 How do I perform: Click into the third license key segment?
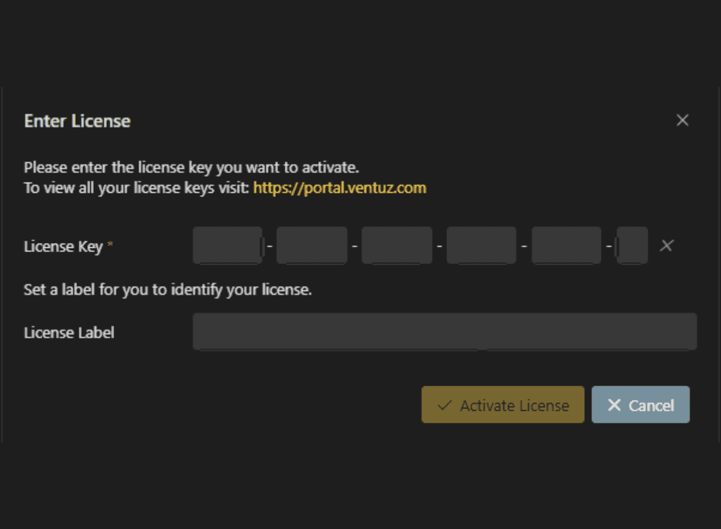point(397,245)
